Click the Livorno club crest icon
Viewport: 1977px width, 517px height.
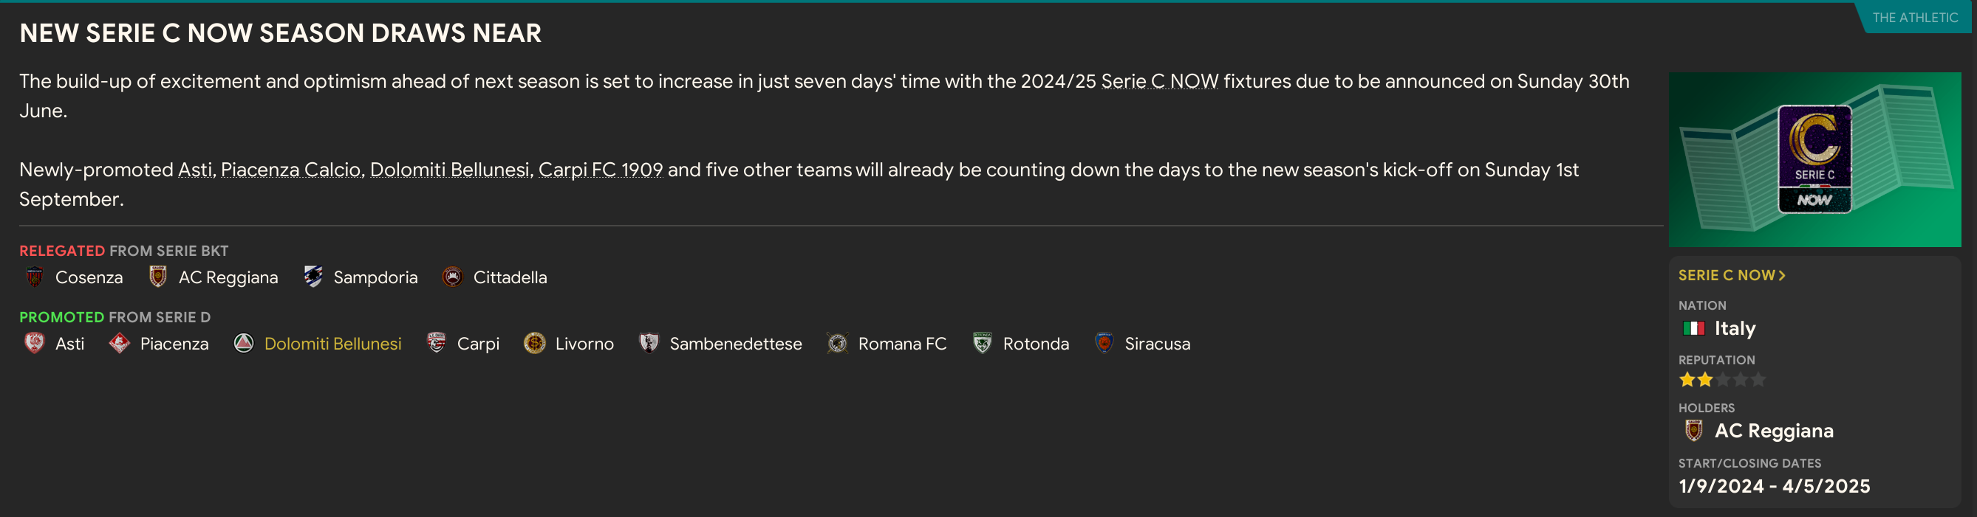click(534, 344)
